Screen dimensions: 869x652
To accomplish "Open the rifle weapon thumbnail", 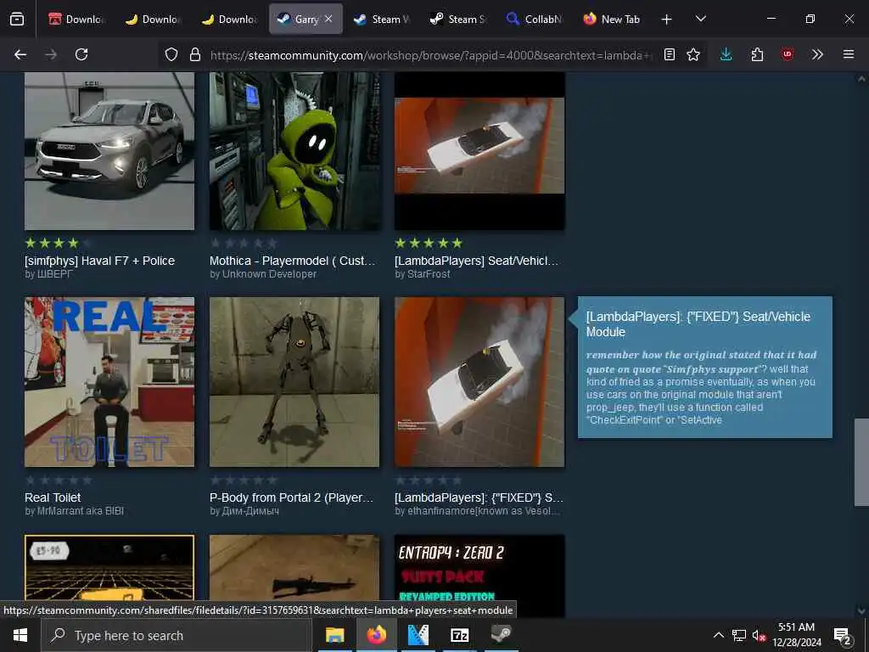I will pos(294,567).
